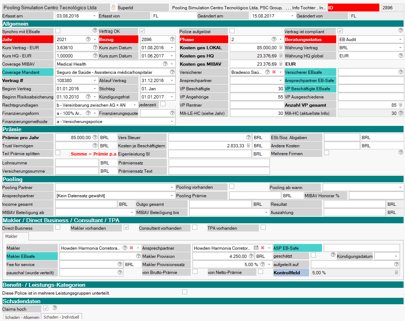405x321 pixels.
Task: Toggle the Vertrag OK checkbox
Action: tap(142, 31)
